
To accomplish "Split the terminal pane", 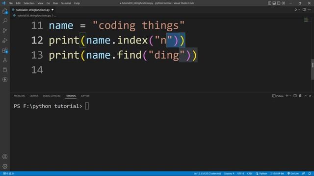I will click(x=295, y=96).
